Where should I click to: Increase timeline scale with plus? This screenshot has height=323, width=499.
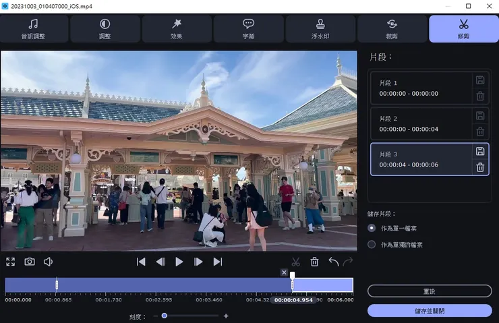pos(226,316)
